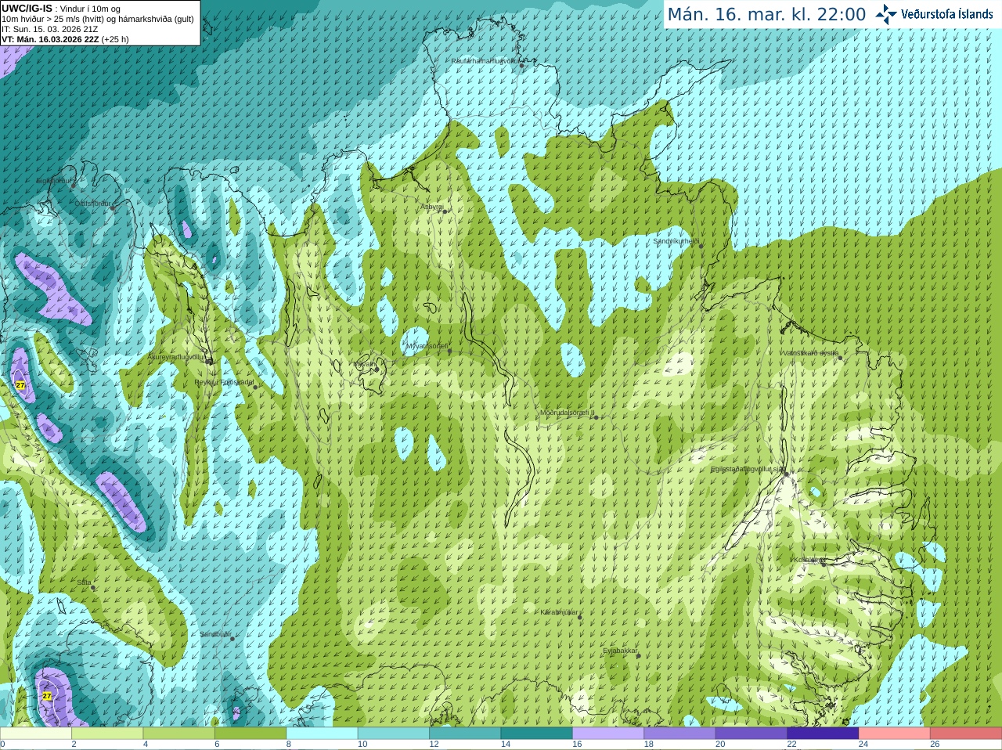Pick the 2–4 m/s light green swatch
This screenshot has width=1002, height=750.
pyautogui.click(x=107, y=734)
